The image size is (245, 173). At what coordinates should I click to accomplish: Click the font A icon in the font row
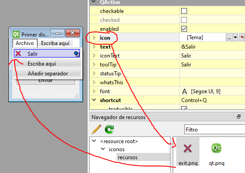coord(185,91)
